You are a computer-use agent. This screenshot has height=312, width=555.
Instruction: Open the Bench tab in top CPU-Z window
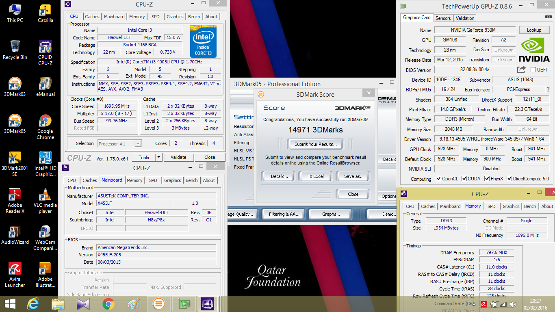tap(194, 17)
